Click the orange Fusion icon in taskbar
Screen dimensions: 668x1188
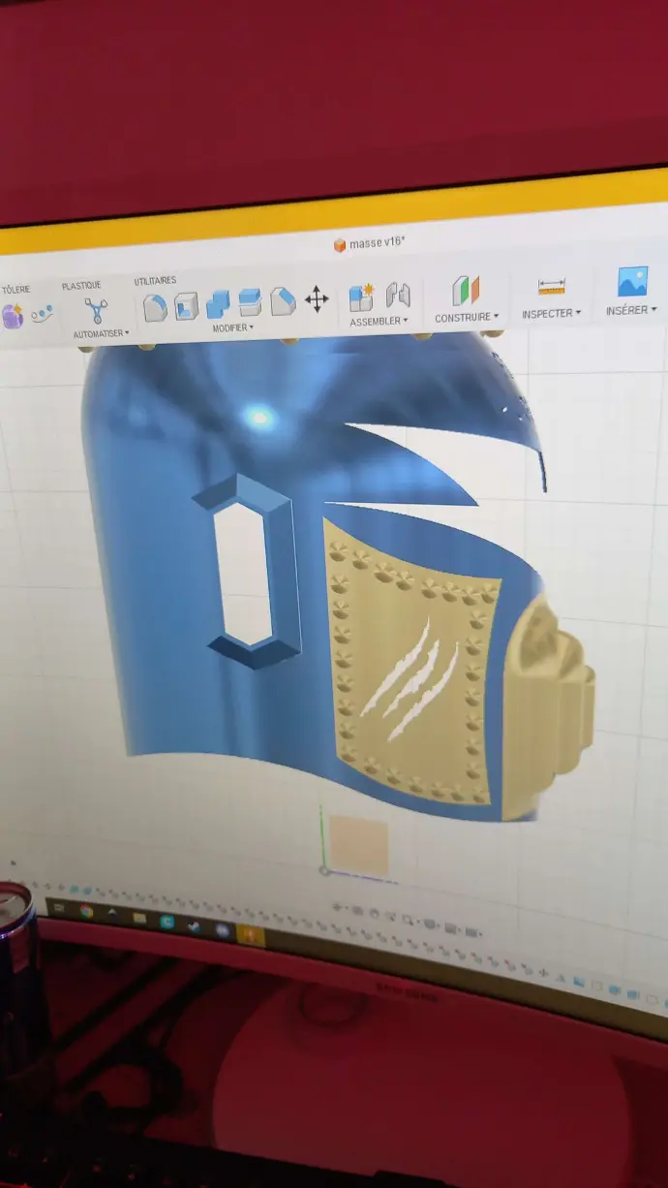pos(251,934)
